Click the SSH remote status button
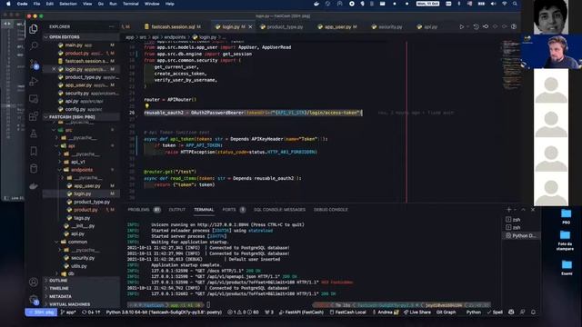 click(x=41, y=312)
